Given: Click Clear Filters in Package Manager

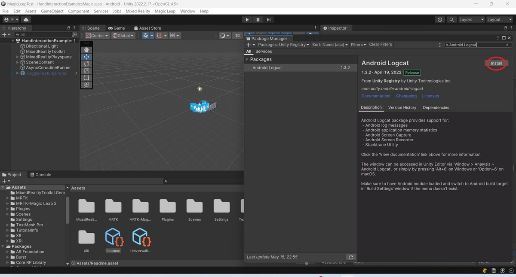Looking at the screenshot, I should tap(381, 45).
